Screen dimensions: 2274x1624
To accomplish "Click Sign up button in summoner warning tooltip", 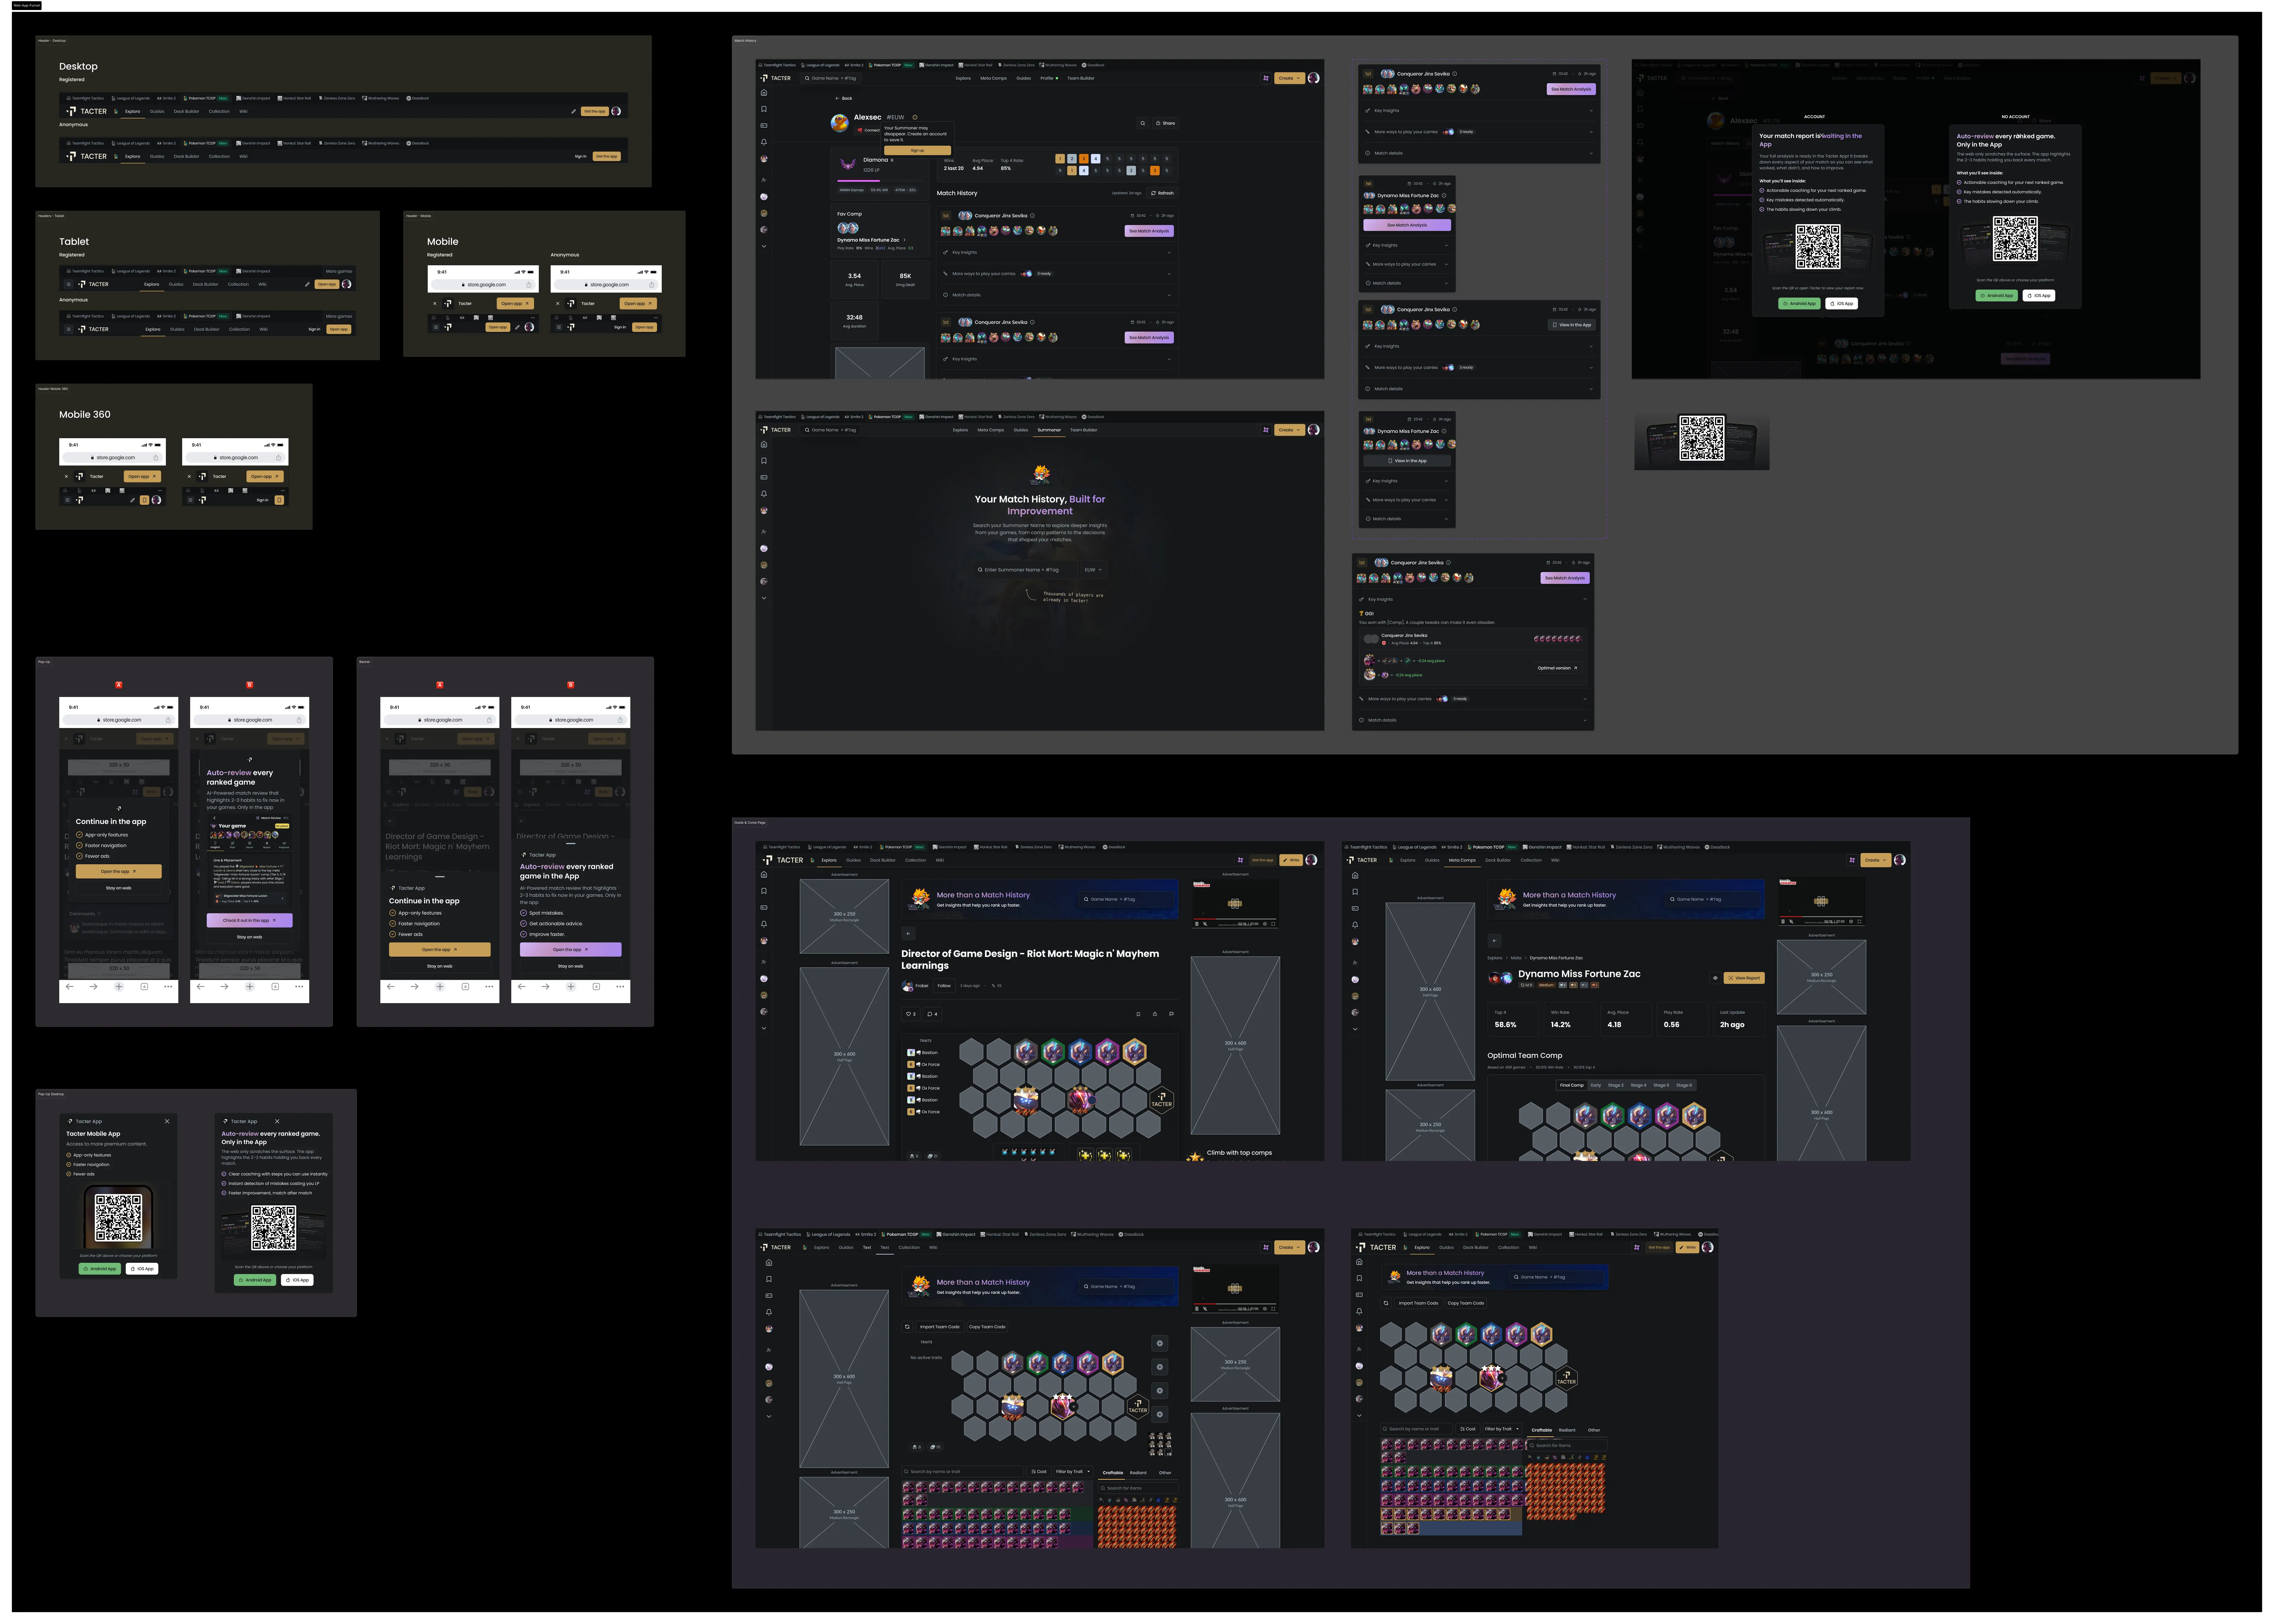I will [x=917, y=150].
